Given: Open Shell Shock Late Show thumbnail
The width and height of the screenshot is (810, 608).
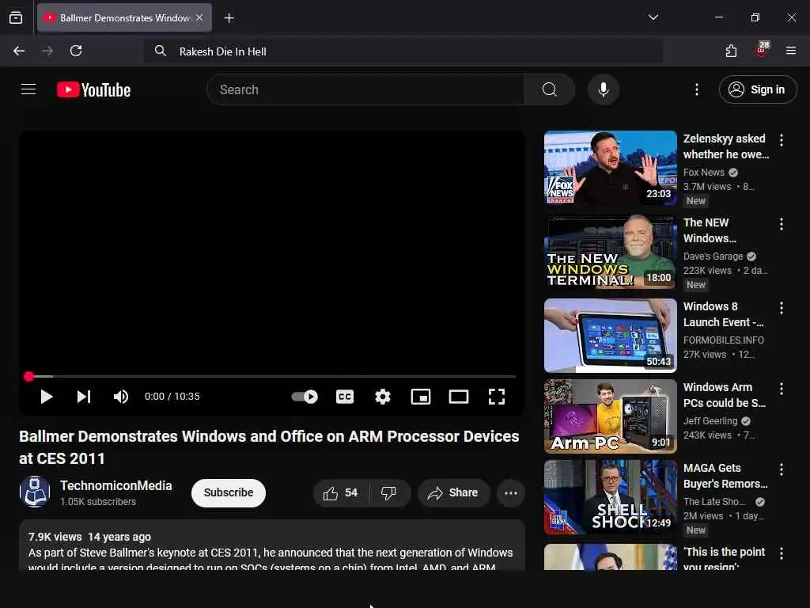Looking at the screenshot, I should click(610, 497).
